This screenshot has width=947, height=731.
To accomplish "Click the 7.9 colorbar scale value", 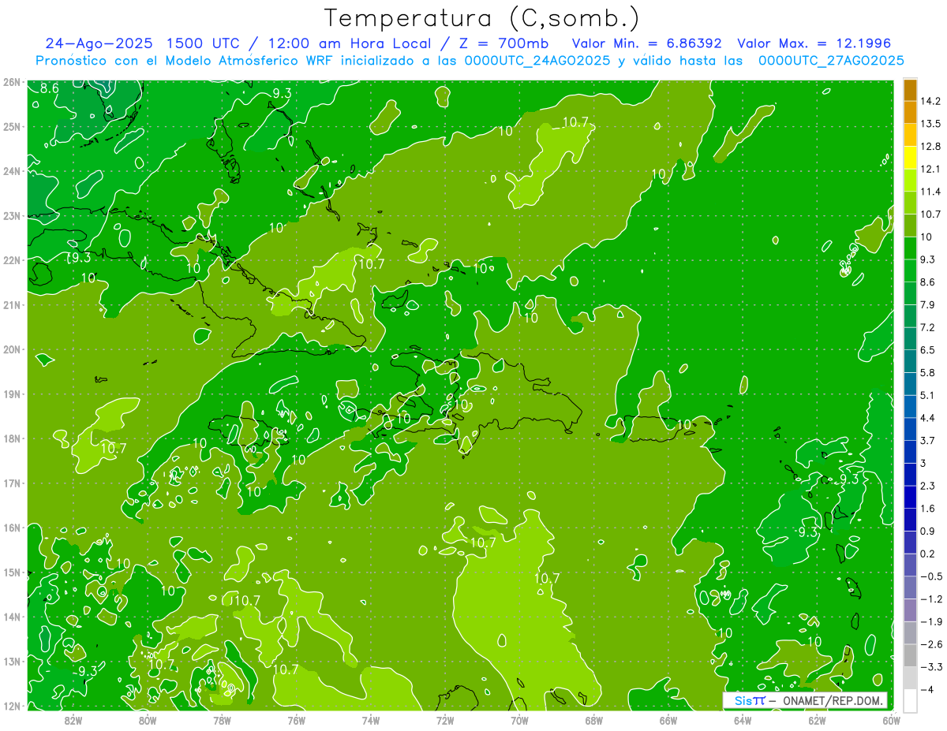I will 928,304.
